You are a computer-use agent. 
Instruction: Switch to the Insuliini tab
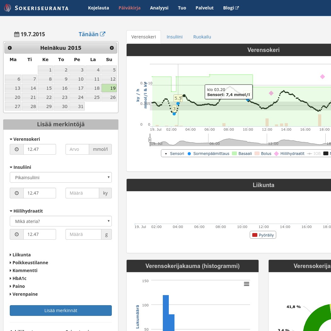174,37
